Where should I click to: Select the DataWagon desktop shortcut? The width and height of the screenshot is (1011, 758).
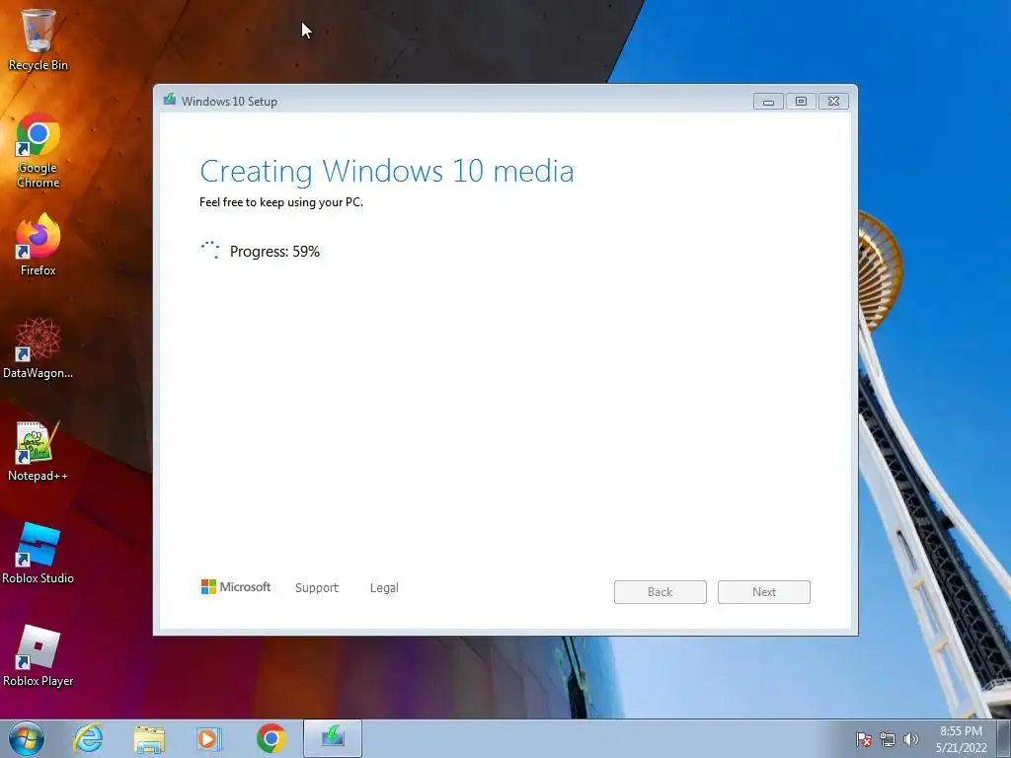39,348
